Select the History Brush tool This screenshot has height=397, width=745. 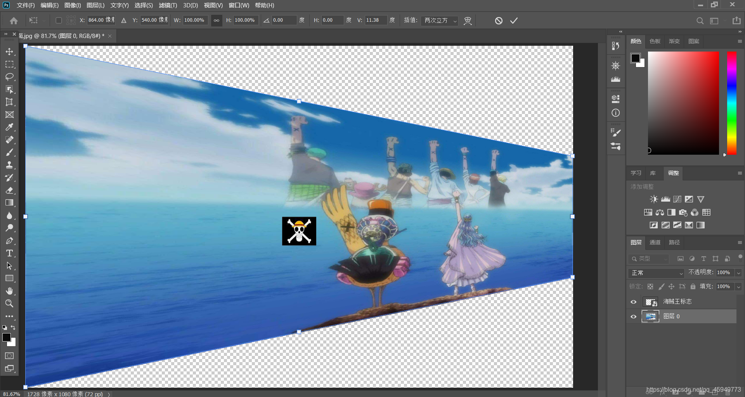point(9,178)
